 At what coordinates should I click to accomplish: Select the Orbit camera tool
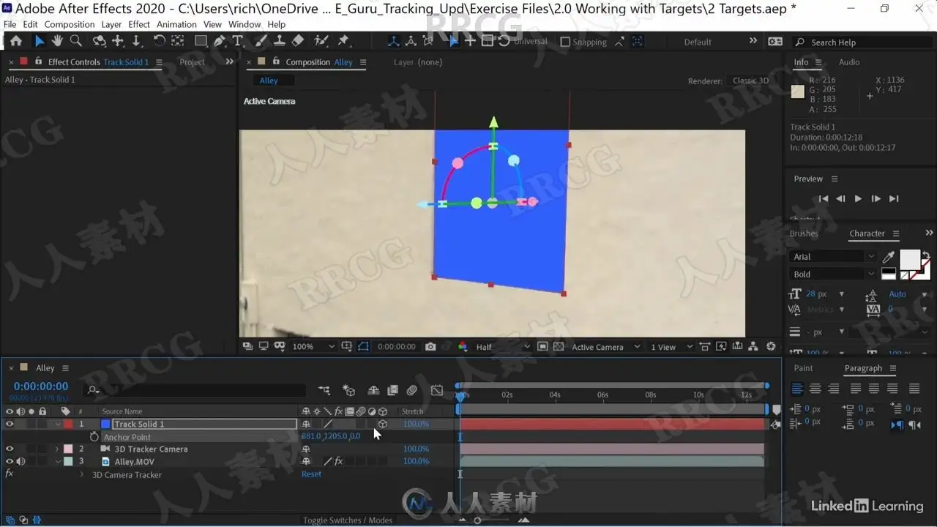point(99,42)
